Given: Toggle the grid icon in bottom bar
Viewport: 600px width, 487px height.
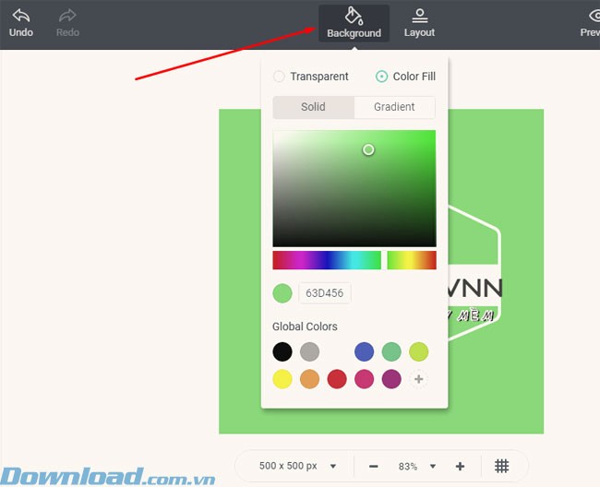Looking at the screenshot, I should click(502, 466).
